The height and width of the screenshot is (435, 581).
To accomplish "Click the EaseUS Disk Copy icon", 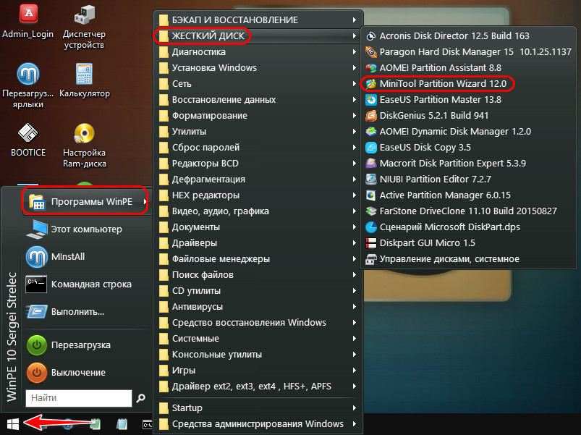I will click(x=370, y=148).
